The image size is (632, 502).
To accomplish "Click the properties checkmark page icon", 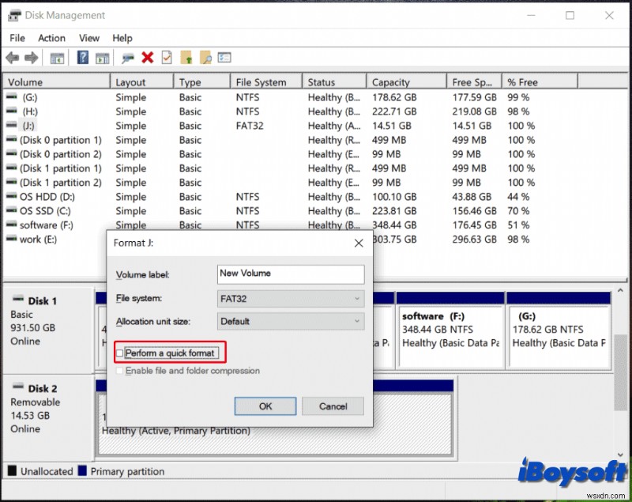I will point(167,58).
